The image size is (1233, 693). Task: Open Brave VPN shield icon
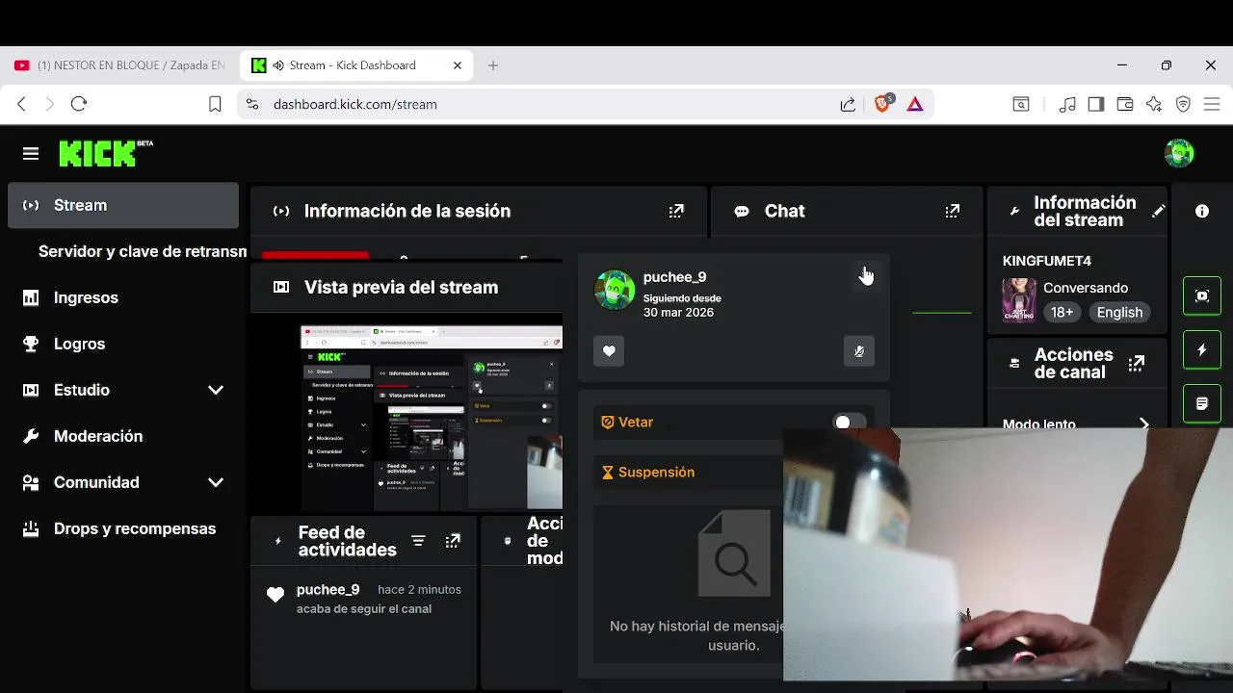(1183, 104)
